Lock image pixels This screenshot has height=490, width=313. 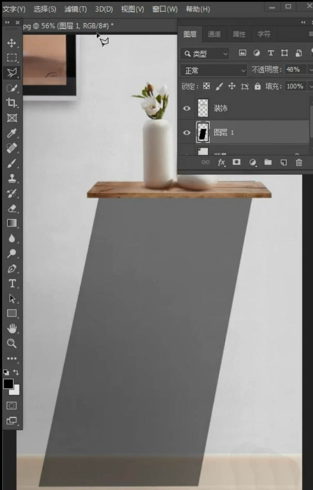click(x=219, y=86)
